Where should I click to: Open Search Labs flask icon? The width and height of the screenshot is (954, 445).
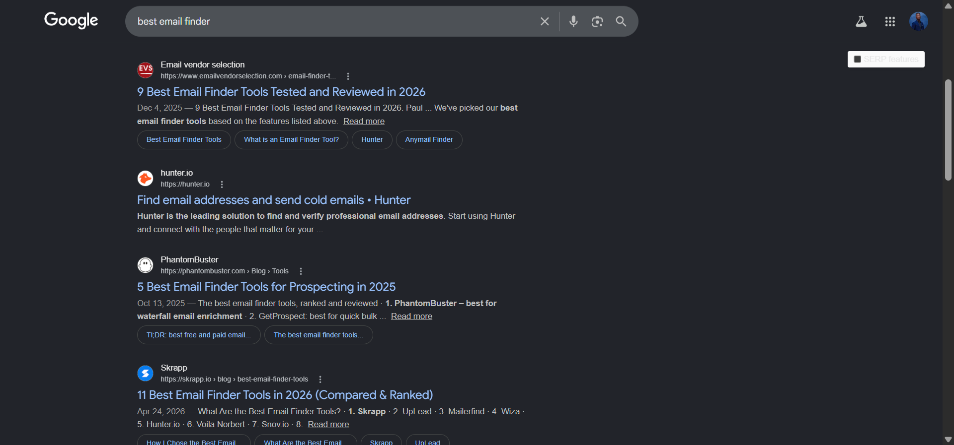tap(861, 21)
